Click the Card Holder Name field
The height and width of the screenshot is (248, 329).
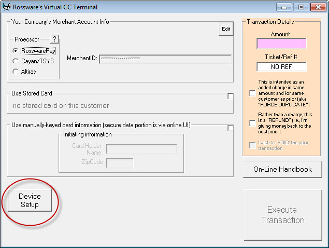[x=141, y=149]
